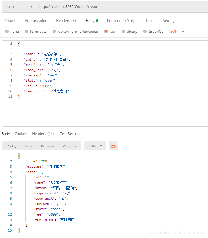The height and width of the screenshot is (238, 208).
Task: Toggle the response word wrap icon
Action: point(114,146)
